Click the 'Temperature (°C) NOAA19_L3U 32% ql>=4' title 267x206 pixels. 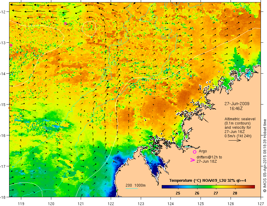[208, 181]
